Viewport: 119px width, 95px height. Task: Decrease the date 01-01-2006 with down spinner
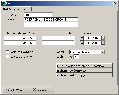pos(82,44)
